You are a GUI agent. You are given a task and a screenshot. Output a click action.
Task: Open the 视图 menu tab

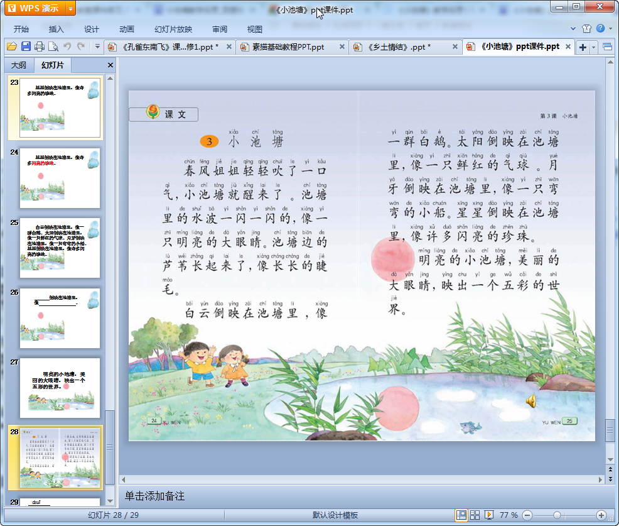(255, 30)
